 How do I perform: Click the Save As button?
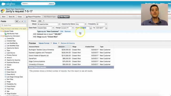coord(11,17)
